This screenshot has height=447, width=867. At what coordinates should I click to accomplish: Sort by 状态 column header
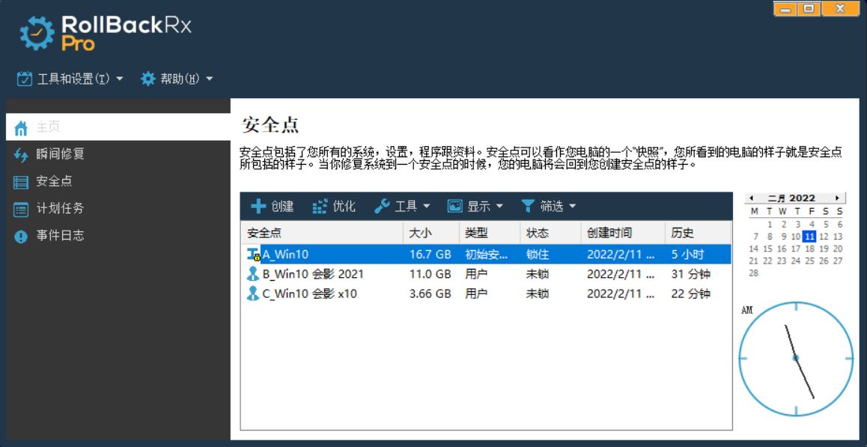(x=551, y=233)
